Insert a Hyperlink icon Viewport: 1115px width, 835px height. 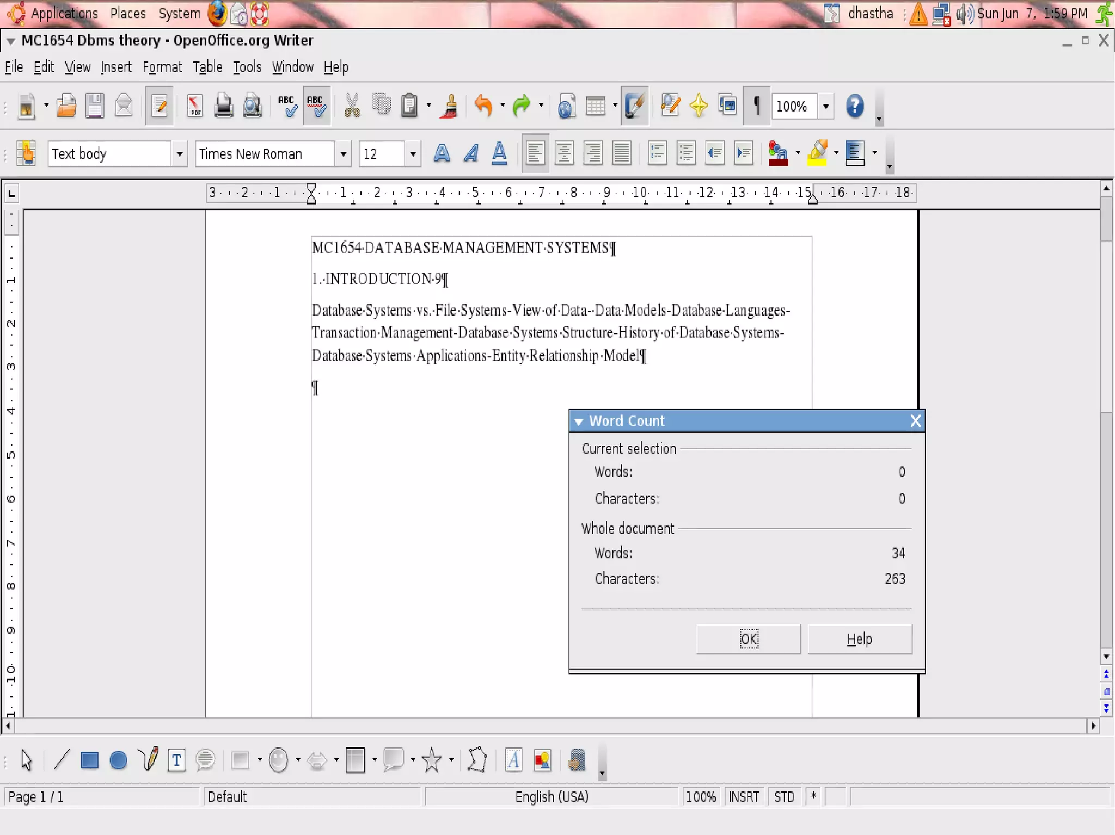click(x=566, y=106)
